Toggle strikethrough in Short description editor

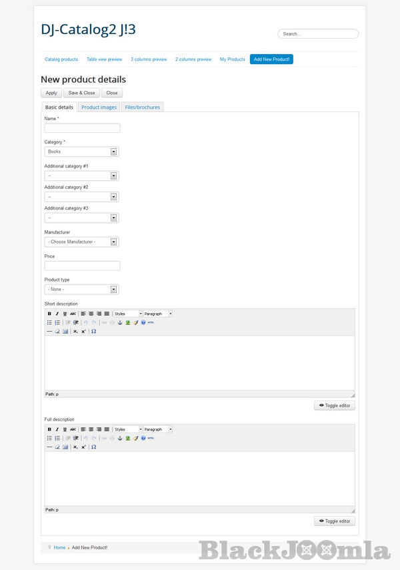[x=73, y=314]
